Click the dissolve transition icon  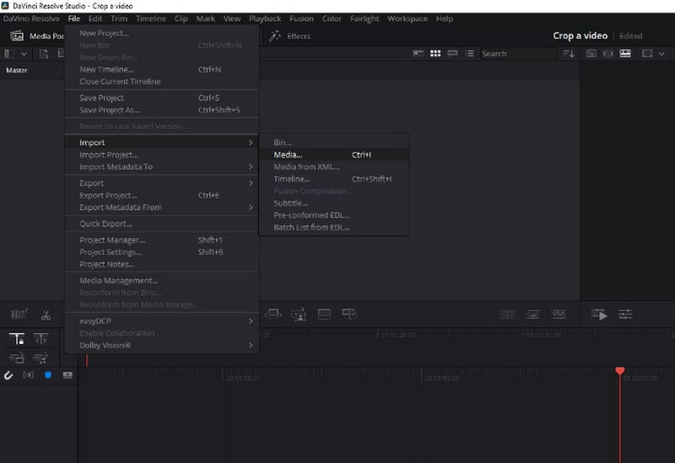click(533, 315)
